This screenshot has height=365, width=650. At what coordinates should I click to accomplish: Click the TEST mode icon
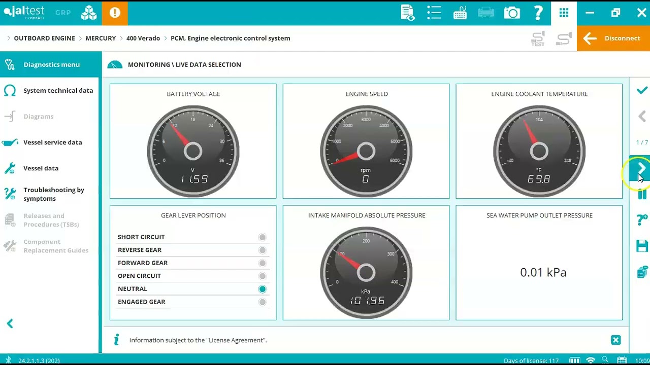[x=538, y=39]
